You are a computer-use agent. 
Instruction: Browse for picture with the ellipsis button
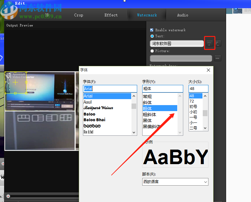click(217, 58)
